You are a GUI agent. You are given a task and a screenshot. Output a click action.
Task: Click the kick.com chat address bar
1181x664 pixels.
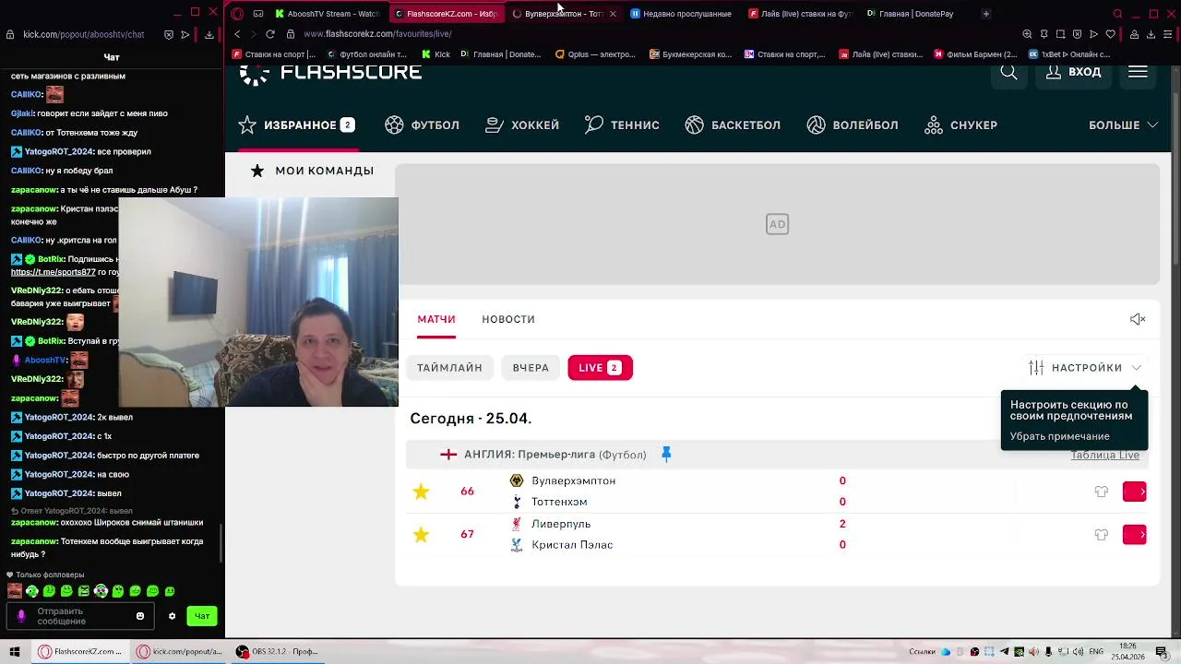84,34
